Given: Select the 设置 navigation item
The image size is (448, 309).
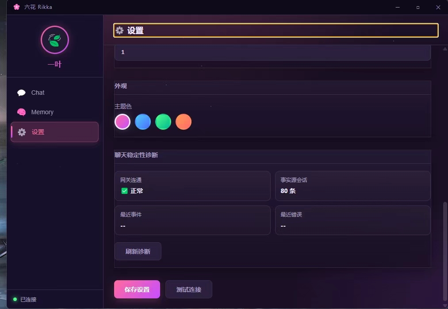Looking at the screenshot, I should (38, 131).
